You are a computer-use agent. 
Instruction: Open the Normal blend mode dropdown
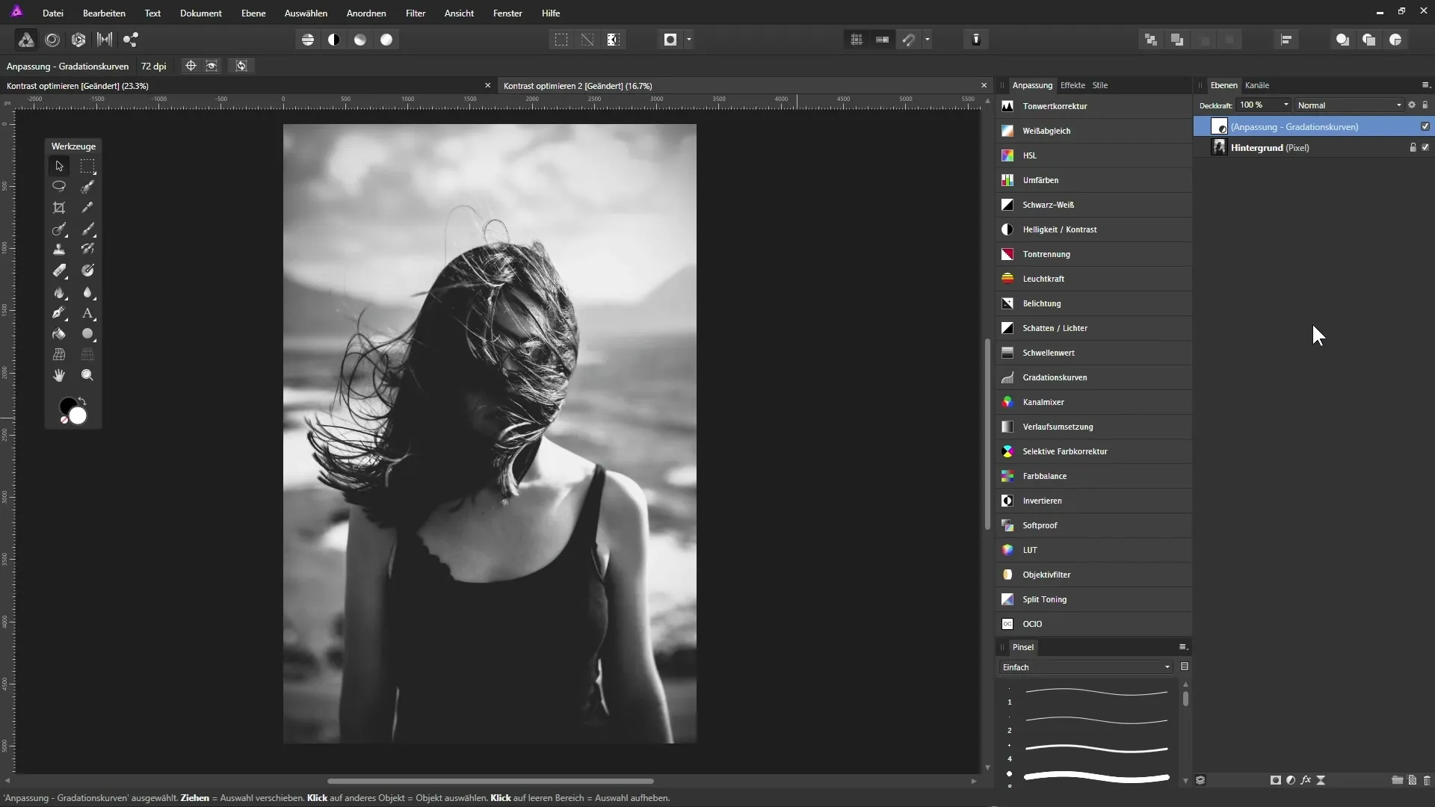[x=1350, y=105]
